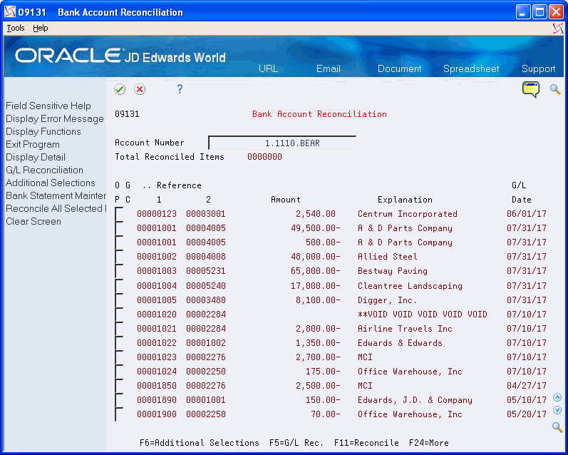Viewport: 568px width, 455px height.
Task: Click the amount 8,100.00-
Action: point(318,300)
